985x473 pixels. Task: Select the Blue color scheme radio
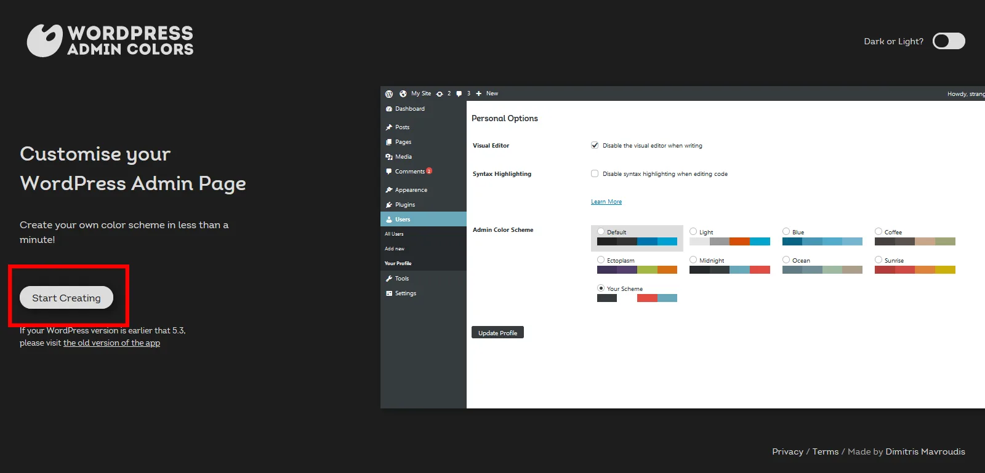[786, 232]
